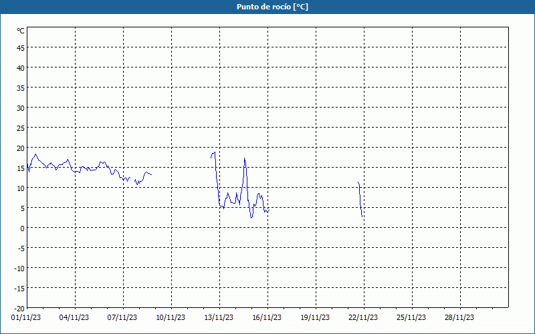Click the y-axis value -15

coord(19,289)
